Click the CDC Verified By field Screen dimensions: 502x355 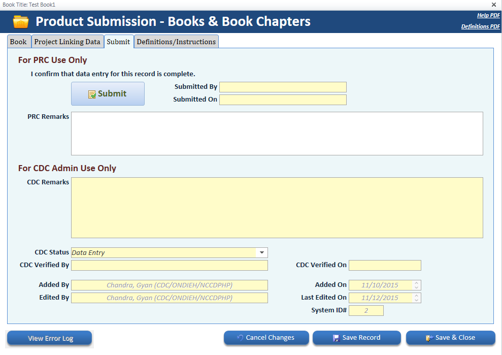coord(169,265)
